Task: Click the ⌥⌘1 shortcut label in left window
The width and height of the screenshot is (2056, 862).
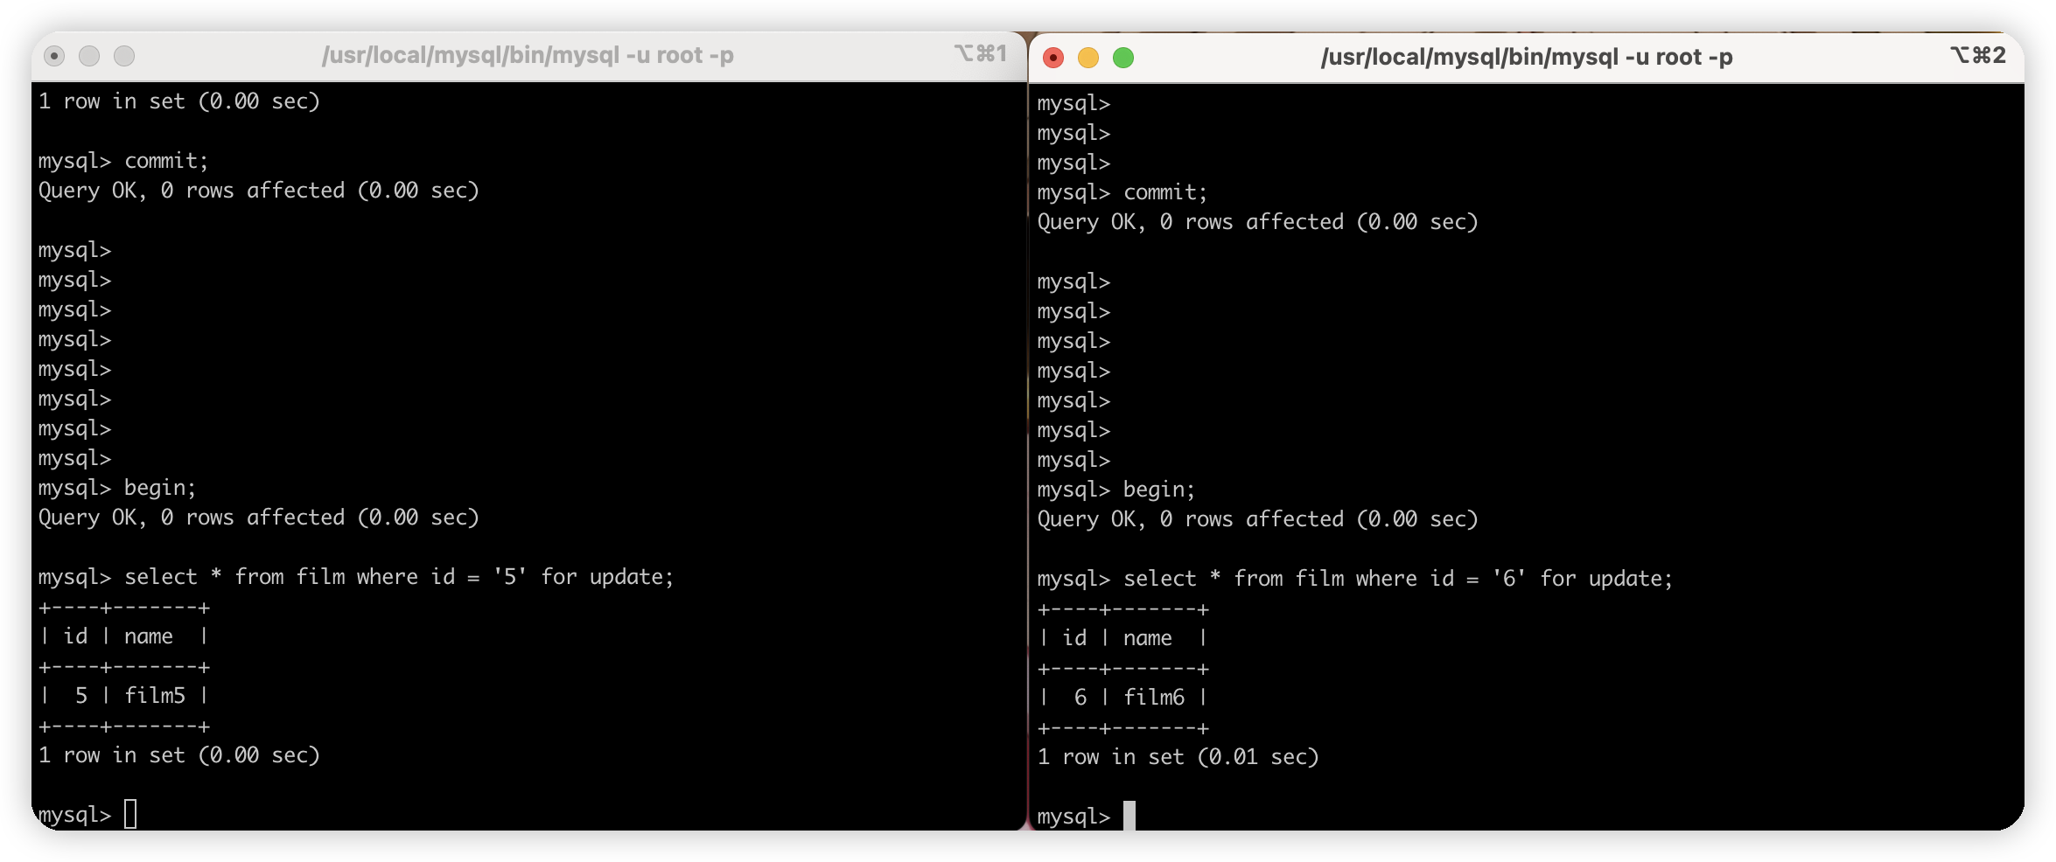Action: (x=980, y=53)
